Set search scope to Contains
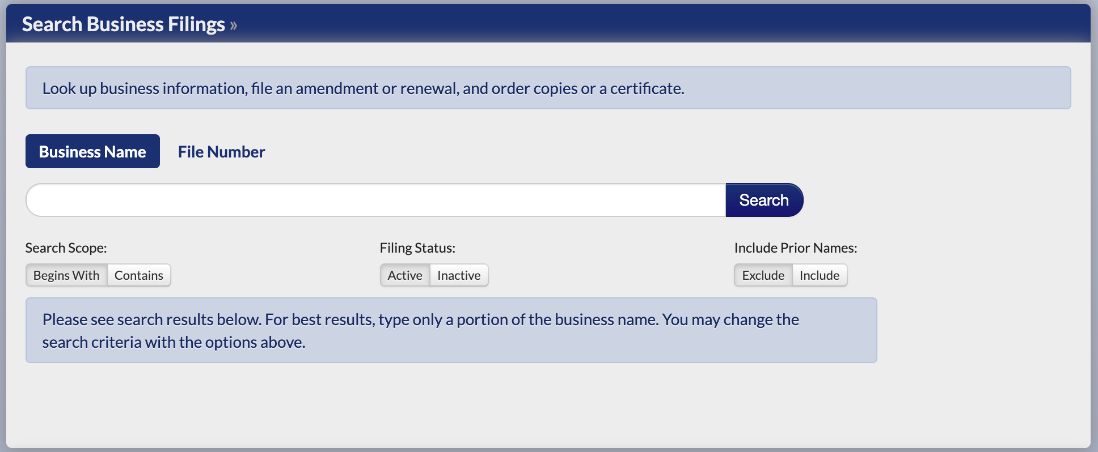This screenshot has width=1098, height=452. click(x=138, y=275)
